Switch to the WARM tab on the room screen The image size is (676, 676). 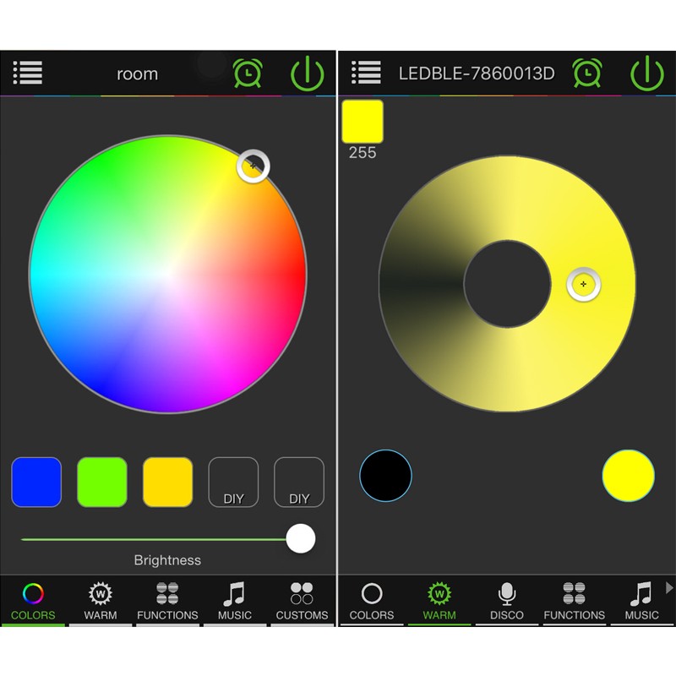click(101, 601)
